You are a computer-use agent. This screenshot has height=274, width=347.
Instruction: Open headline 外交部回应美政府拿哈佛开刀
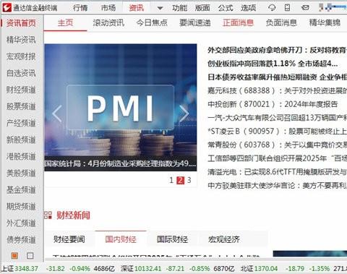[277, 50]
